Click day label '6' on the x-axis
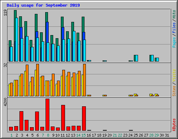 pos(38,135)
